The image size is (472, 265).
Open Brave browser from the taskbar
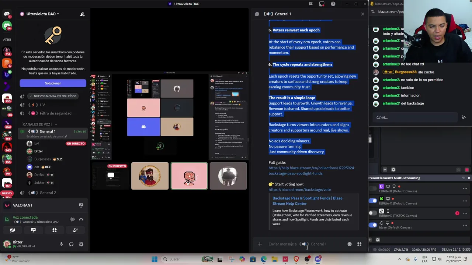296,259
